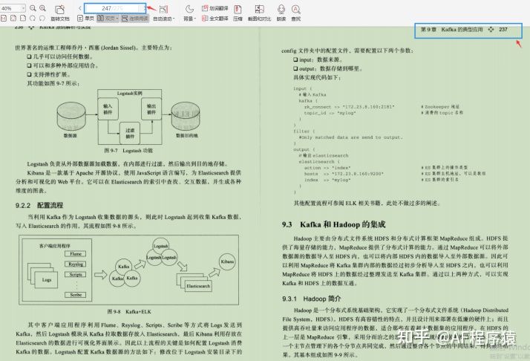Screen dimensions: 530x361
Task: Click the second page-fit icon under zoom box
Action: (x=13, y=19)
